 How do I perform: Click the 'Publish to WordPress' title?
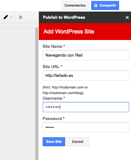64,17
